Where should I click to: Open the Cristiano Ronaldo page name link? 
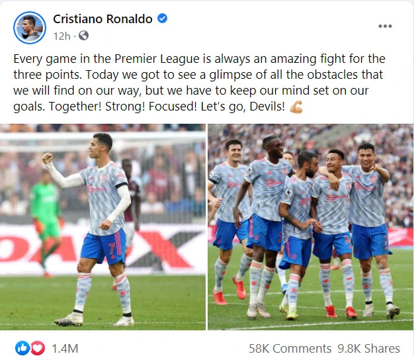click(103, 19)
